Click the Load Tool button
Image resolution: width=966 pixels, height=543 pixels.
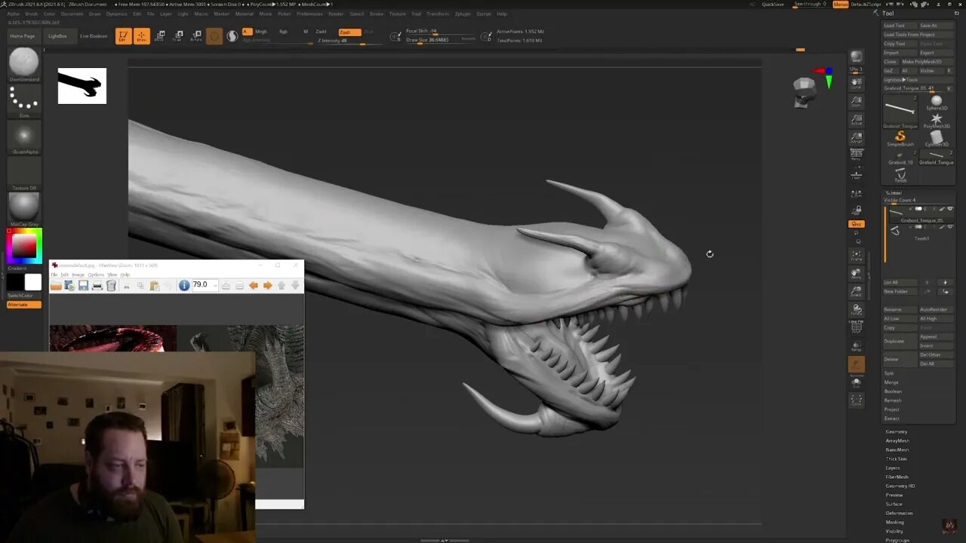pos(900,26)
